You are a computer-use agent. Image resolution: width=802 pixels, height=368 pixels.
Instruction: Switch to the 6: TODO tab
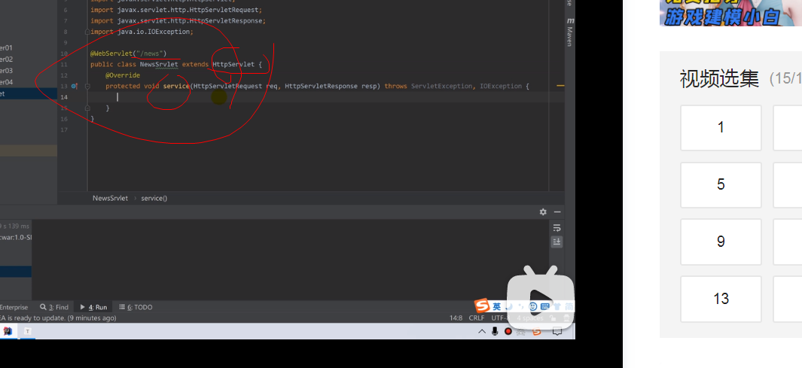pyautogui.click(x=136, y=307)
